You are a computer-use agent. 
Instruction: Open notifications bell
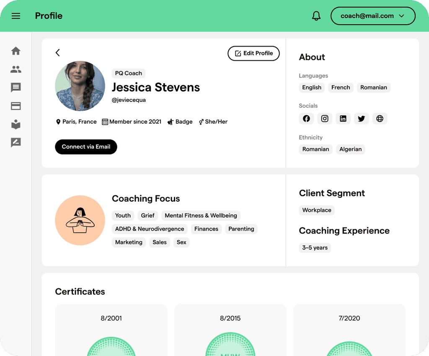click(316, 16)
